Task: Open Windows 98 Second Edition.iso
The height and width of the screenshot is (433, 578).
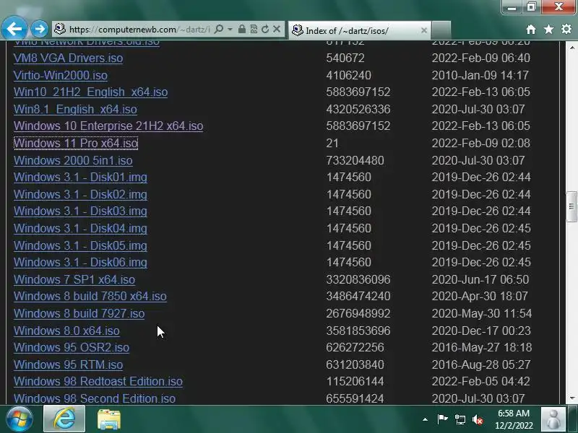Action: tap(95, 398)
